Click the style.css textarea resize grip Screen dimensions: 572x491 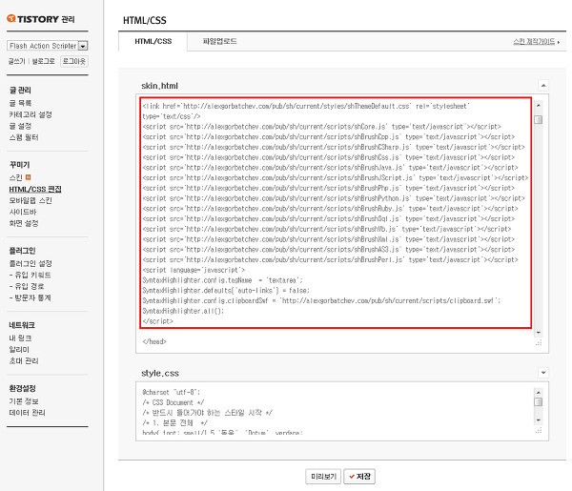[539, 430]
